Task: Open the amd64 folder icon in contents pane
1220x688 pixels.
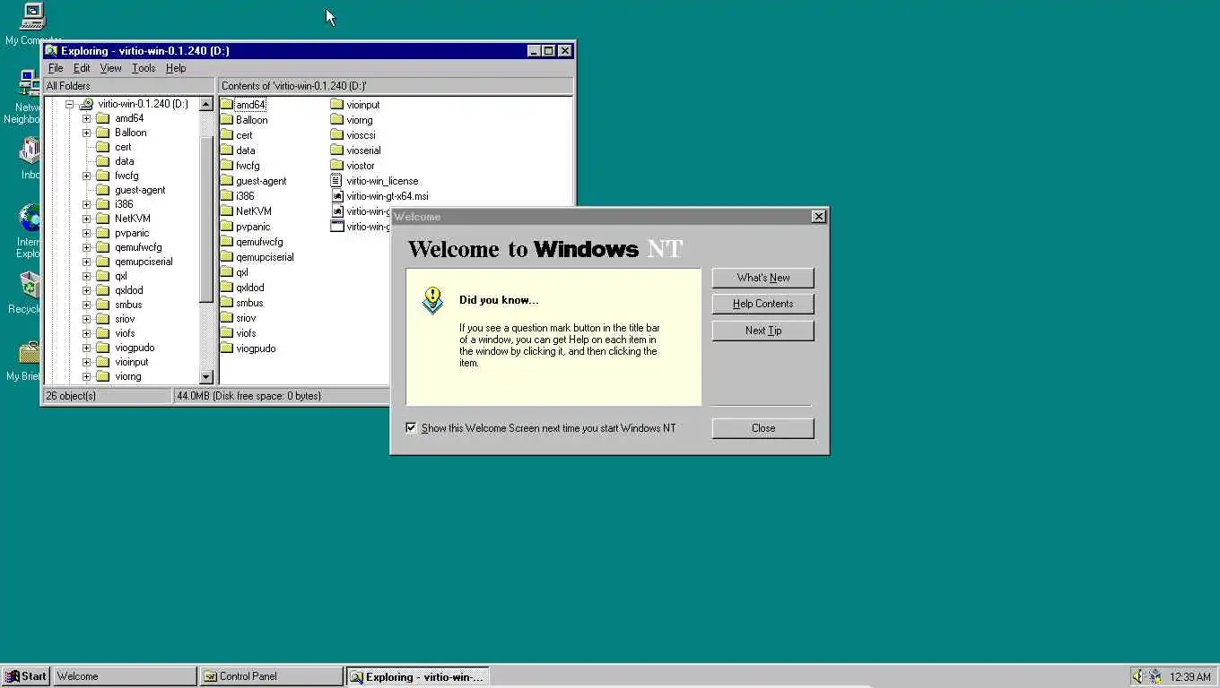Action: 226,105
